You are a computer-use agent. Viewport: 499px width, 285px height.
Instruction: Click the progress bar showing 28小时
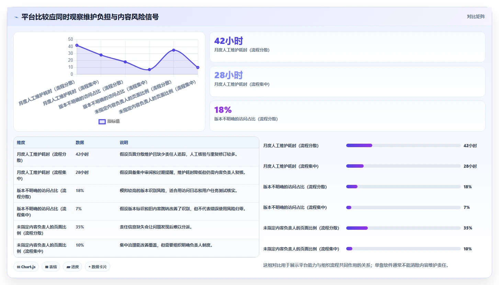coord(403,166)
